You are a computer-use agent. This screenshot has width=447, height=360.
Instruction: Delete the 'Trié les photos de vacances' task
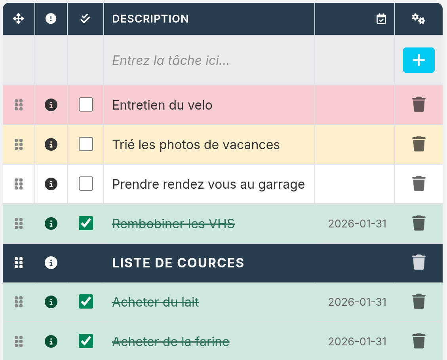point(418,144)
